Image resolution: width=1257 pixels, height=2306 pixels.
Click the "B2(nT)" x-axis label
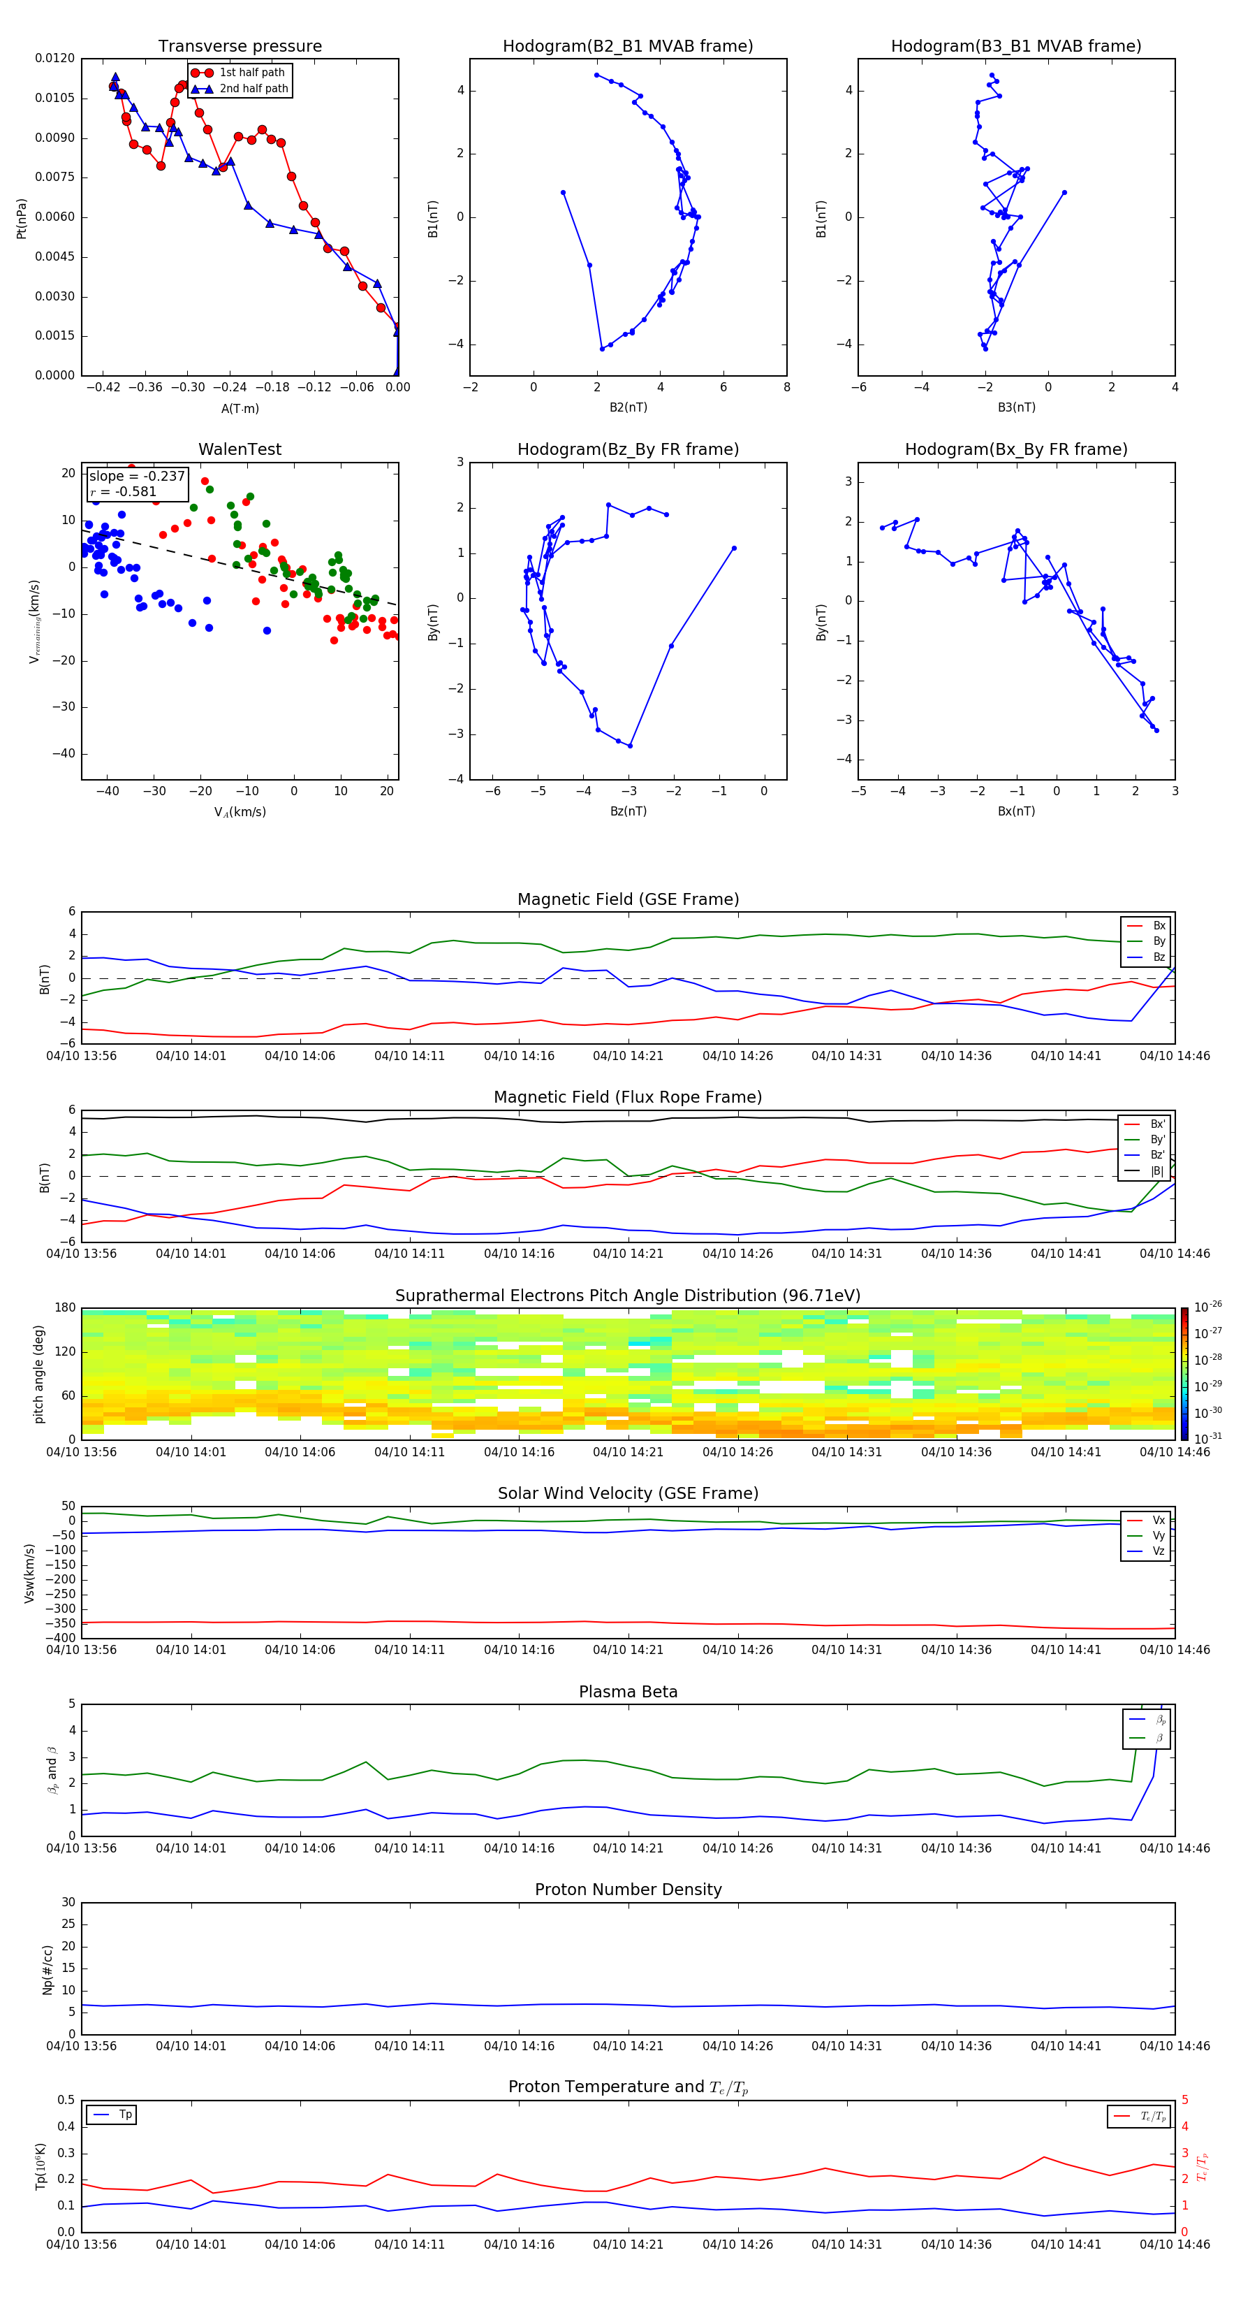628,407
